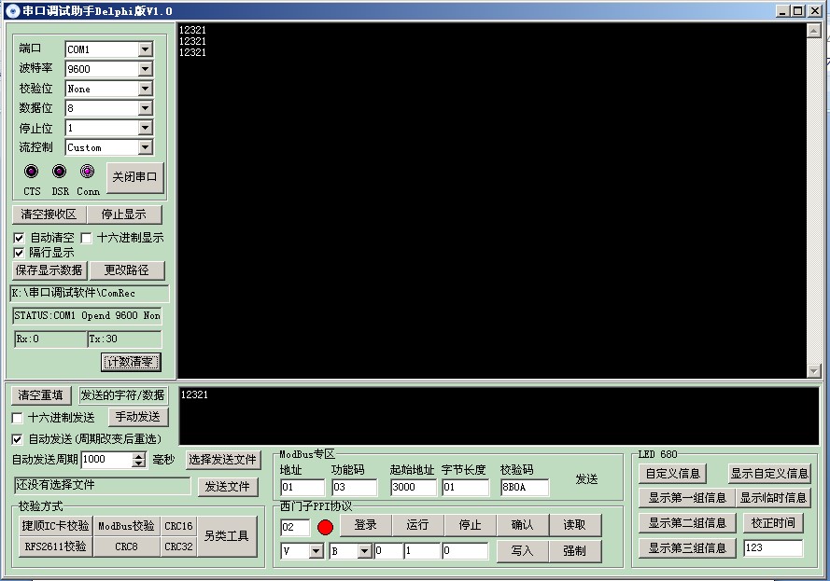Click 写入 button
Viewport: 830px width, 581px height.
tap(523, 551)
